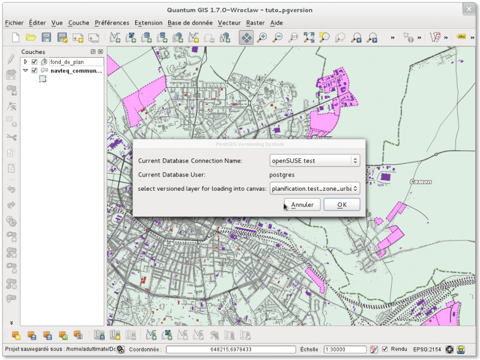Select the Pan Map hand tool
Viewport: 480px width, 360px height.
(246, 38)
